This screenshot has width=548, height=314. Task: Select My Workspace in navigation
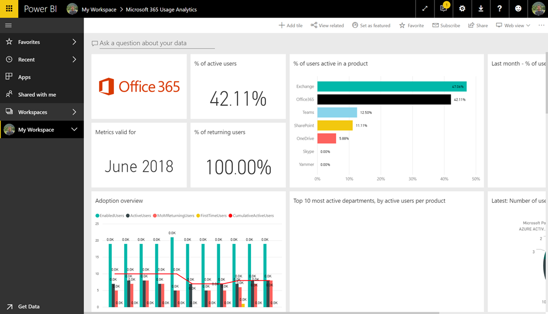42,129
